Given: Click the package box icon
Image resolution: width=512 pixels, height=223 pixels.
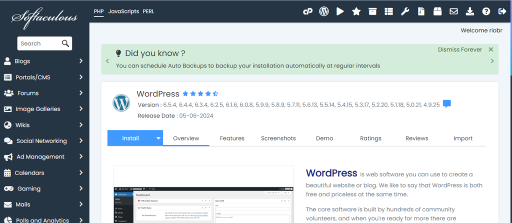Looking at the screenshot, I should pyautogui.click(x=437, y=11).
